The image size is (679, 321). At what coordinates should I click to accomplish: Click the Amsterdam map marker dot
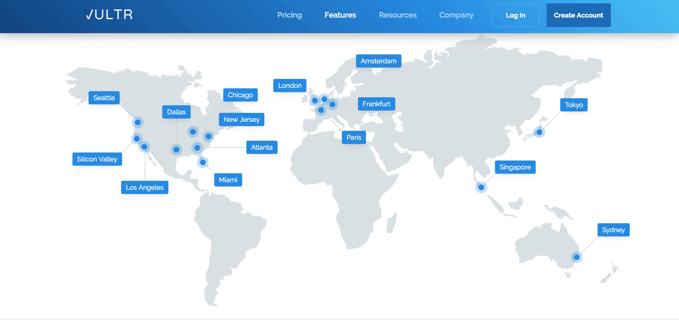coord(324,99)
